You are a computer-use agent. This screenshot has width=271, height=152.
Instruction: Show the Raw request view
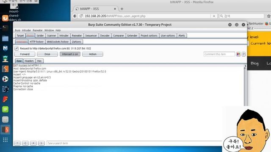pyautogui.click(x=19, y=61)
